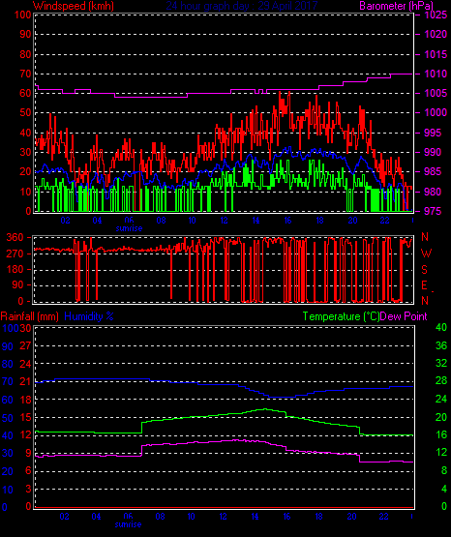Select barometer axis value 990
This screenshot has width=451, height=537.
(433, 152)
